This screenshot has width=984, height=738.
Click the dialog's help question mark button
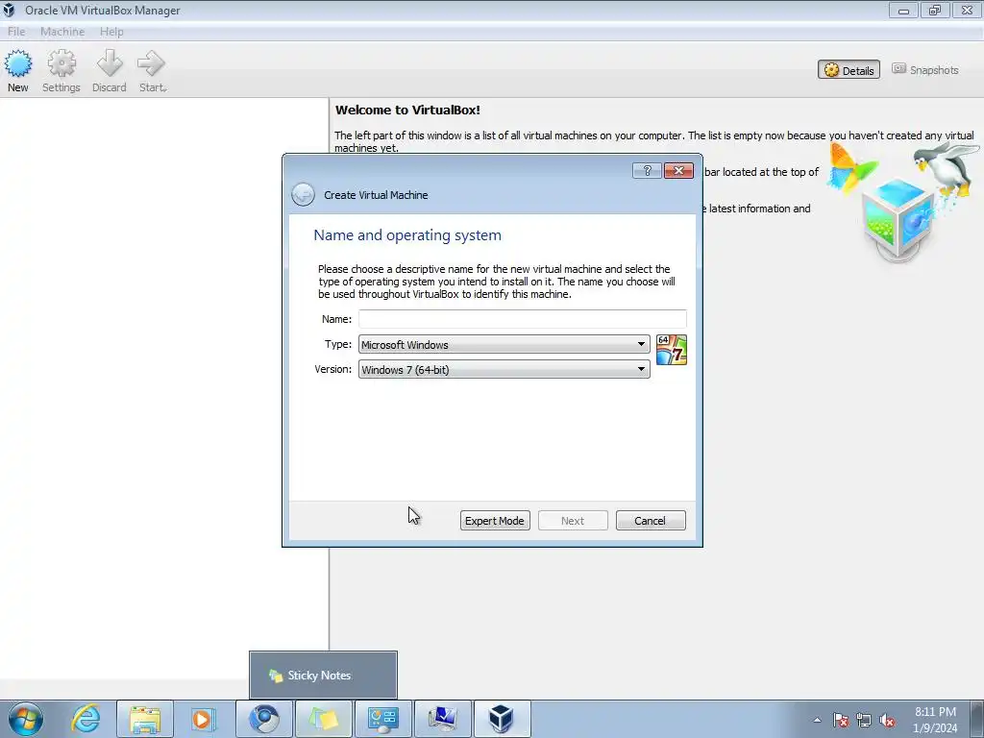pos(647,171)
